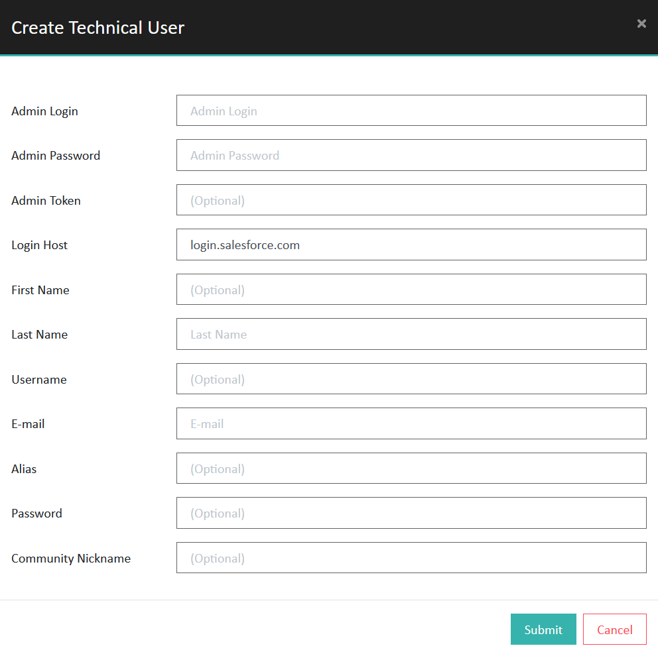Click the E-mail label text
The height and width of the screenshot is (656, 658).
click(x=28, y=424)
